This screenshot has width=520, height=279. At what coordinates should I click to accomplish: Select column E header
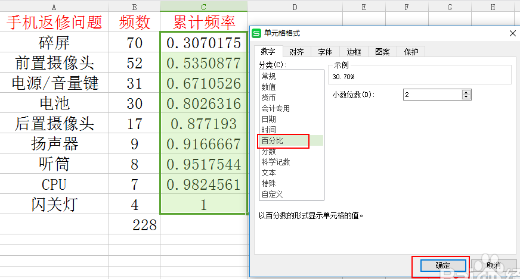(x=364, y=7)
